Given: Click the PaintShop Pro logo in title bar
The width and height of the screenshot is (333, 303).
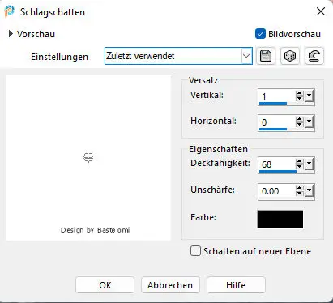Looking at the screenshot, I should pos(10,11).
